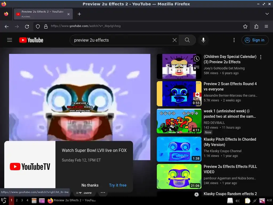Open the clipboard icon in the system tray

pyautogui.click(x=247, y=201)
